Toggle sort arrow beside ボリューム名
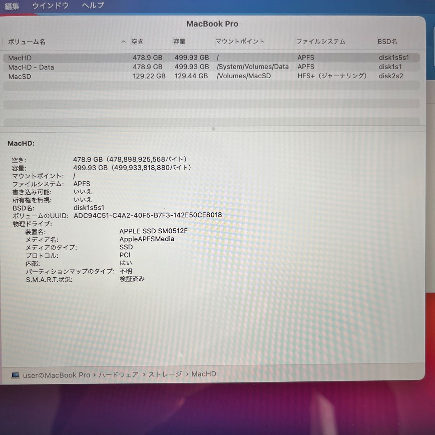This screenshot has height=435, width=435. (124, 42)
